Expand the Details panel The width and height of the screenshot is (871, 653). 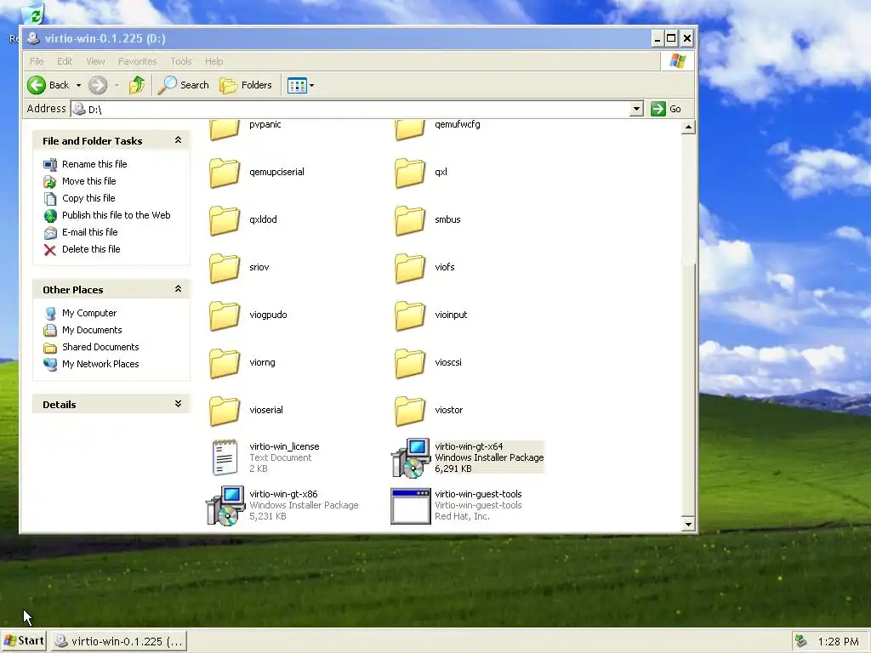(x=178, y=404)
